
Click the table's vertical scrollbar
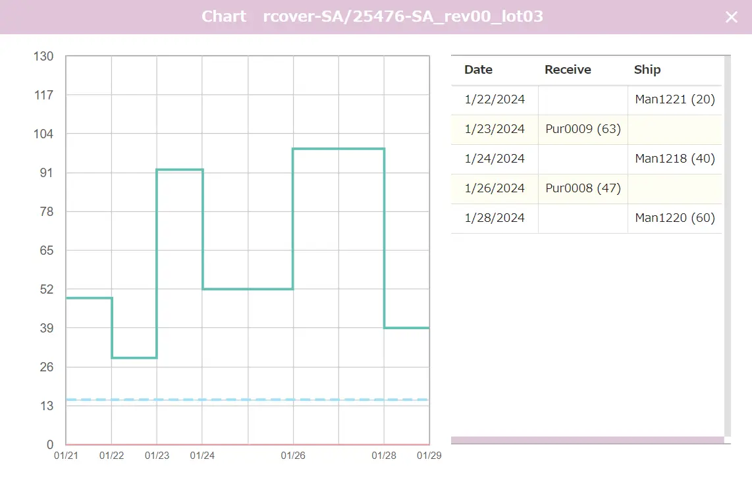coord(727,244)
